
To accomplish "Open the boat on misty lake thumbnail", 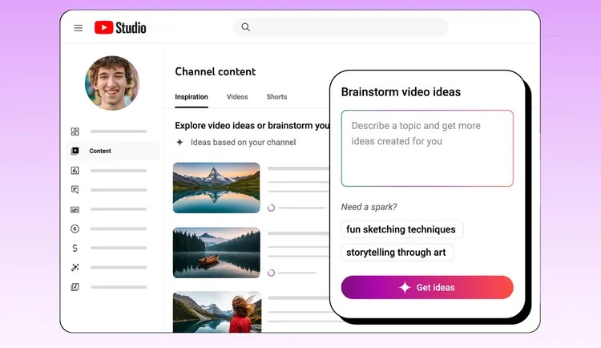I will tap(216, 253).
